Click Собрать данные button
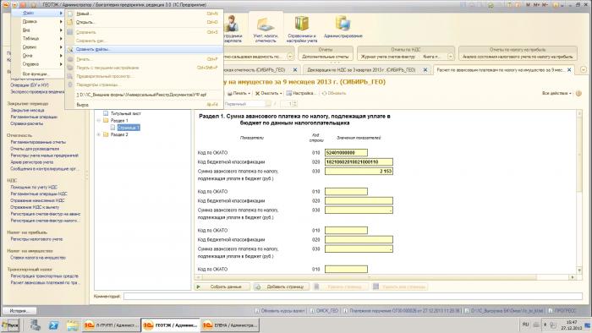Image resolution: width=592 pixels, height=333 pixels. tap(222, 287)
